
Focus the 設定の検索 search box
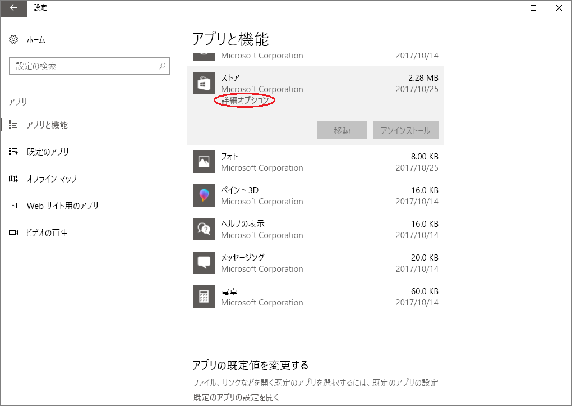(90, 66)
